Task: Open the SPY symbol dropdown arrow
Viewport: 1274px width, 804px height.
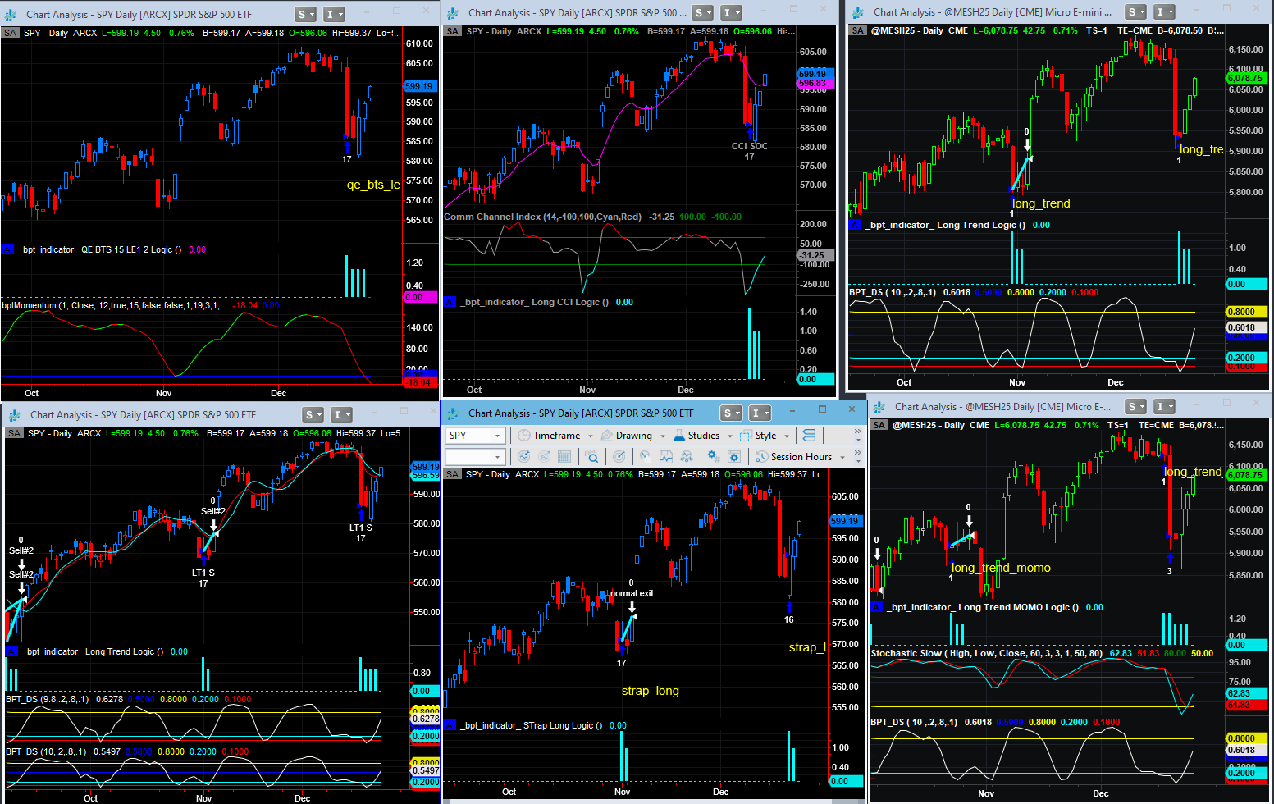Action: pos(496,436)
